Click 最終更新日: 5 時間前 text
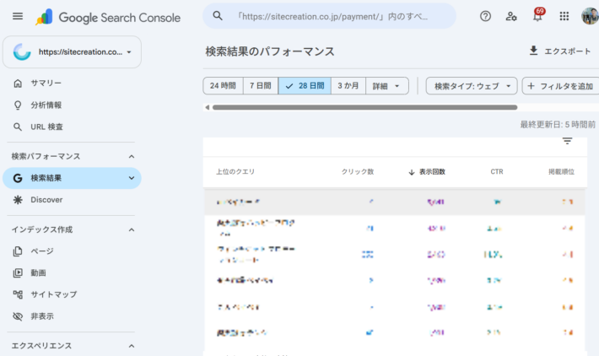The width and height of the screenshot is (599, 356). tap(558, 125)
